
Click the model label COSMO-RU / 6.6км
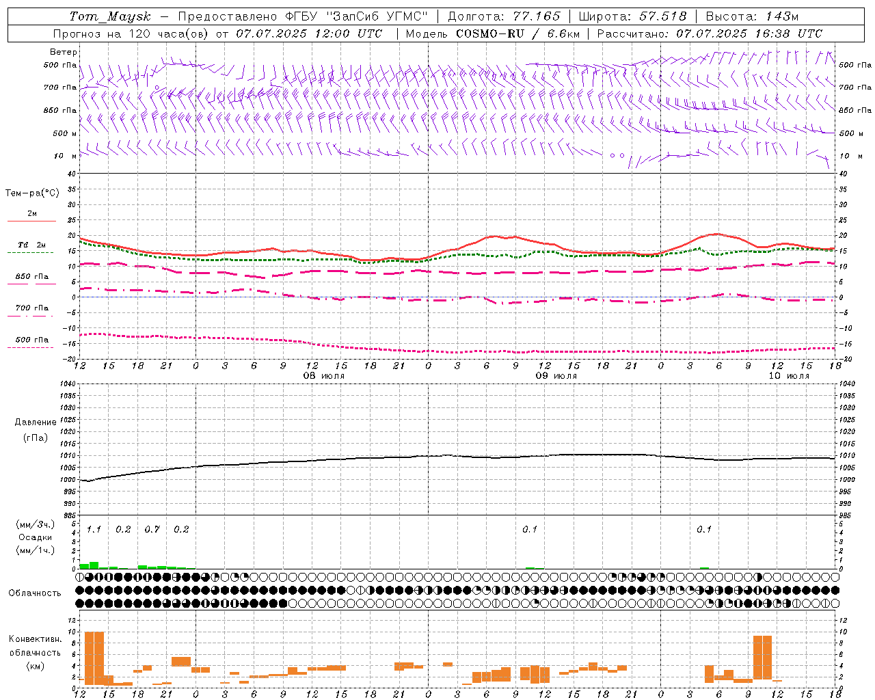pyautogui.click(x=518, y=33)
